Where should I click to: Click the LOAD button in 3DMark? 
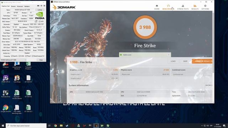pos(173,61)
